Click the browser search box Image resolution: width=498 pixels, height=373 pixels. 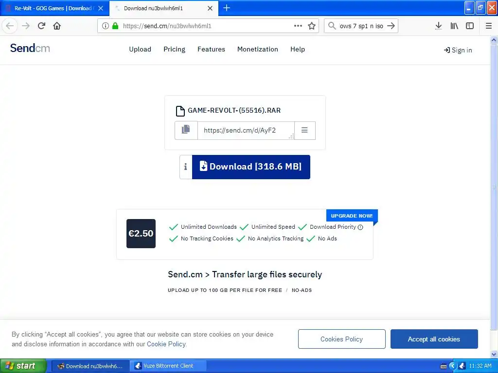[361, 26]
